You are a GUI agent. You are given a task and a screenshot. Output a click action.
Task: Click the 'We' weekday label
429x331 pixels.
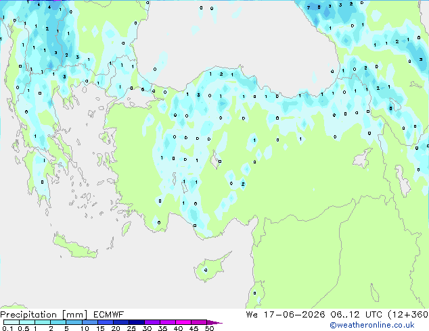(x=252, y=315)
